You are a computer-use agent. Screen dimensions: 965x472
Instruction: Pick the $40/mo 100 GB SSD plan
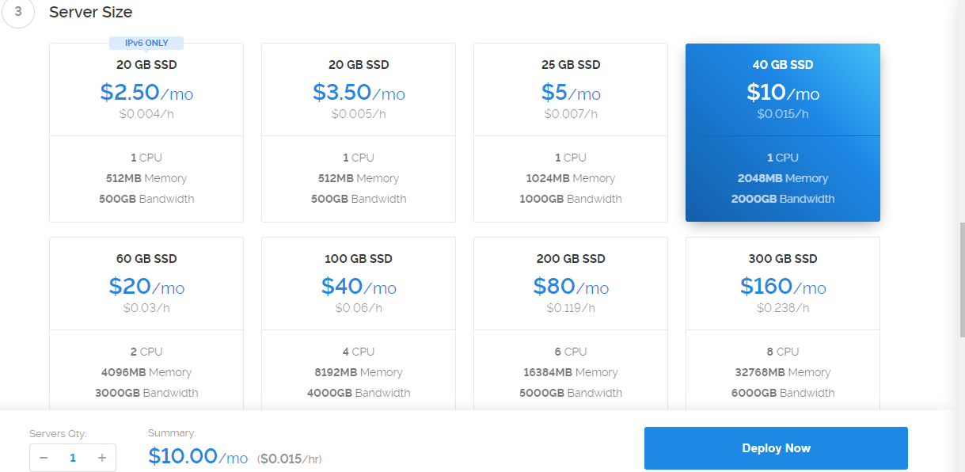[x=359, y=286]
